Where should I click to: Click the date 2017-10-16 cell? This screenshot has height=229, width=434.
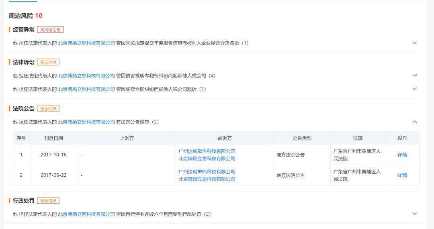pos(53,155)
